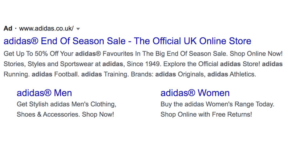This screenshot has width=287, height=145.
Task: Visit the adidas® Women sitelink
Action: [x=195, y=93]
